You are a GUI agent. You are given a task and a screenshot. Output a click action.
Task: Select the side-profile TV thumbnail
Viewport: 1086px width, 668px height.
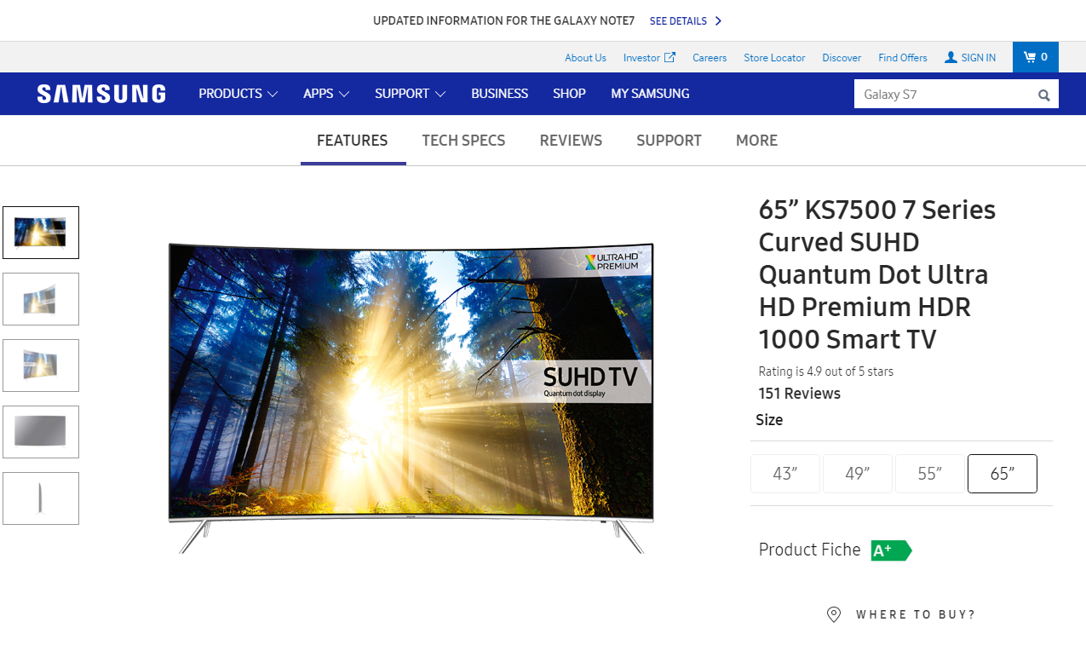(x=41, y=498)
